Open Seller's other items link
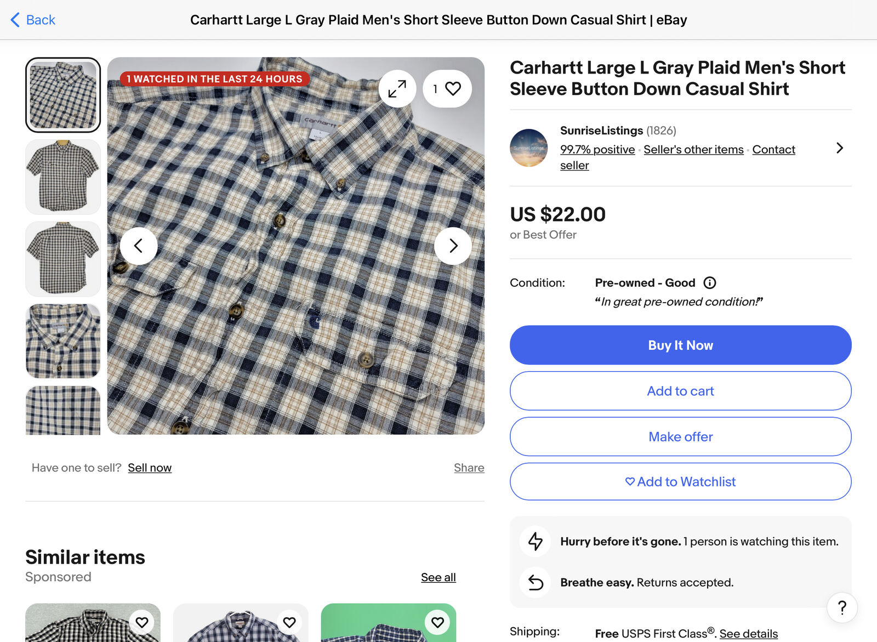877x642 pixels. point(693,150)
